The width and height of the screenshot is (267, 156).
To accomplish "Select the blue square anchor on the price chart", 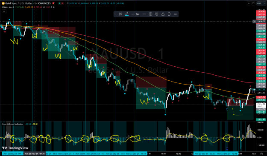I will 227,109.
